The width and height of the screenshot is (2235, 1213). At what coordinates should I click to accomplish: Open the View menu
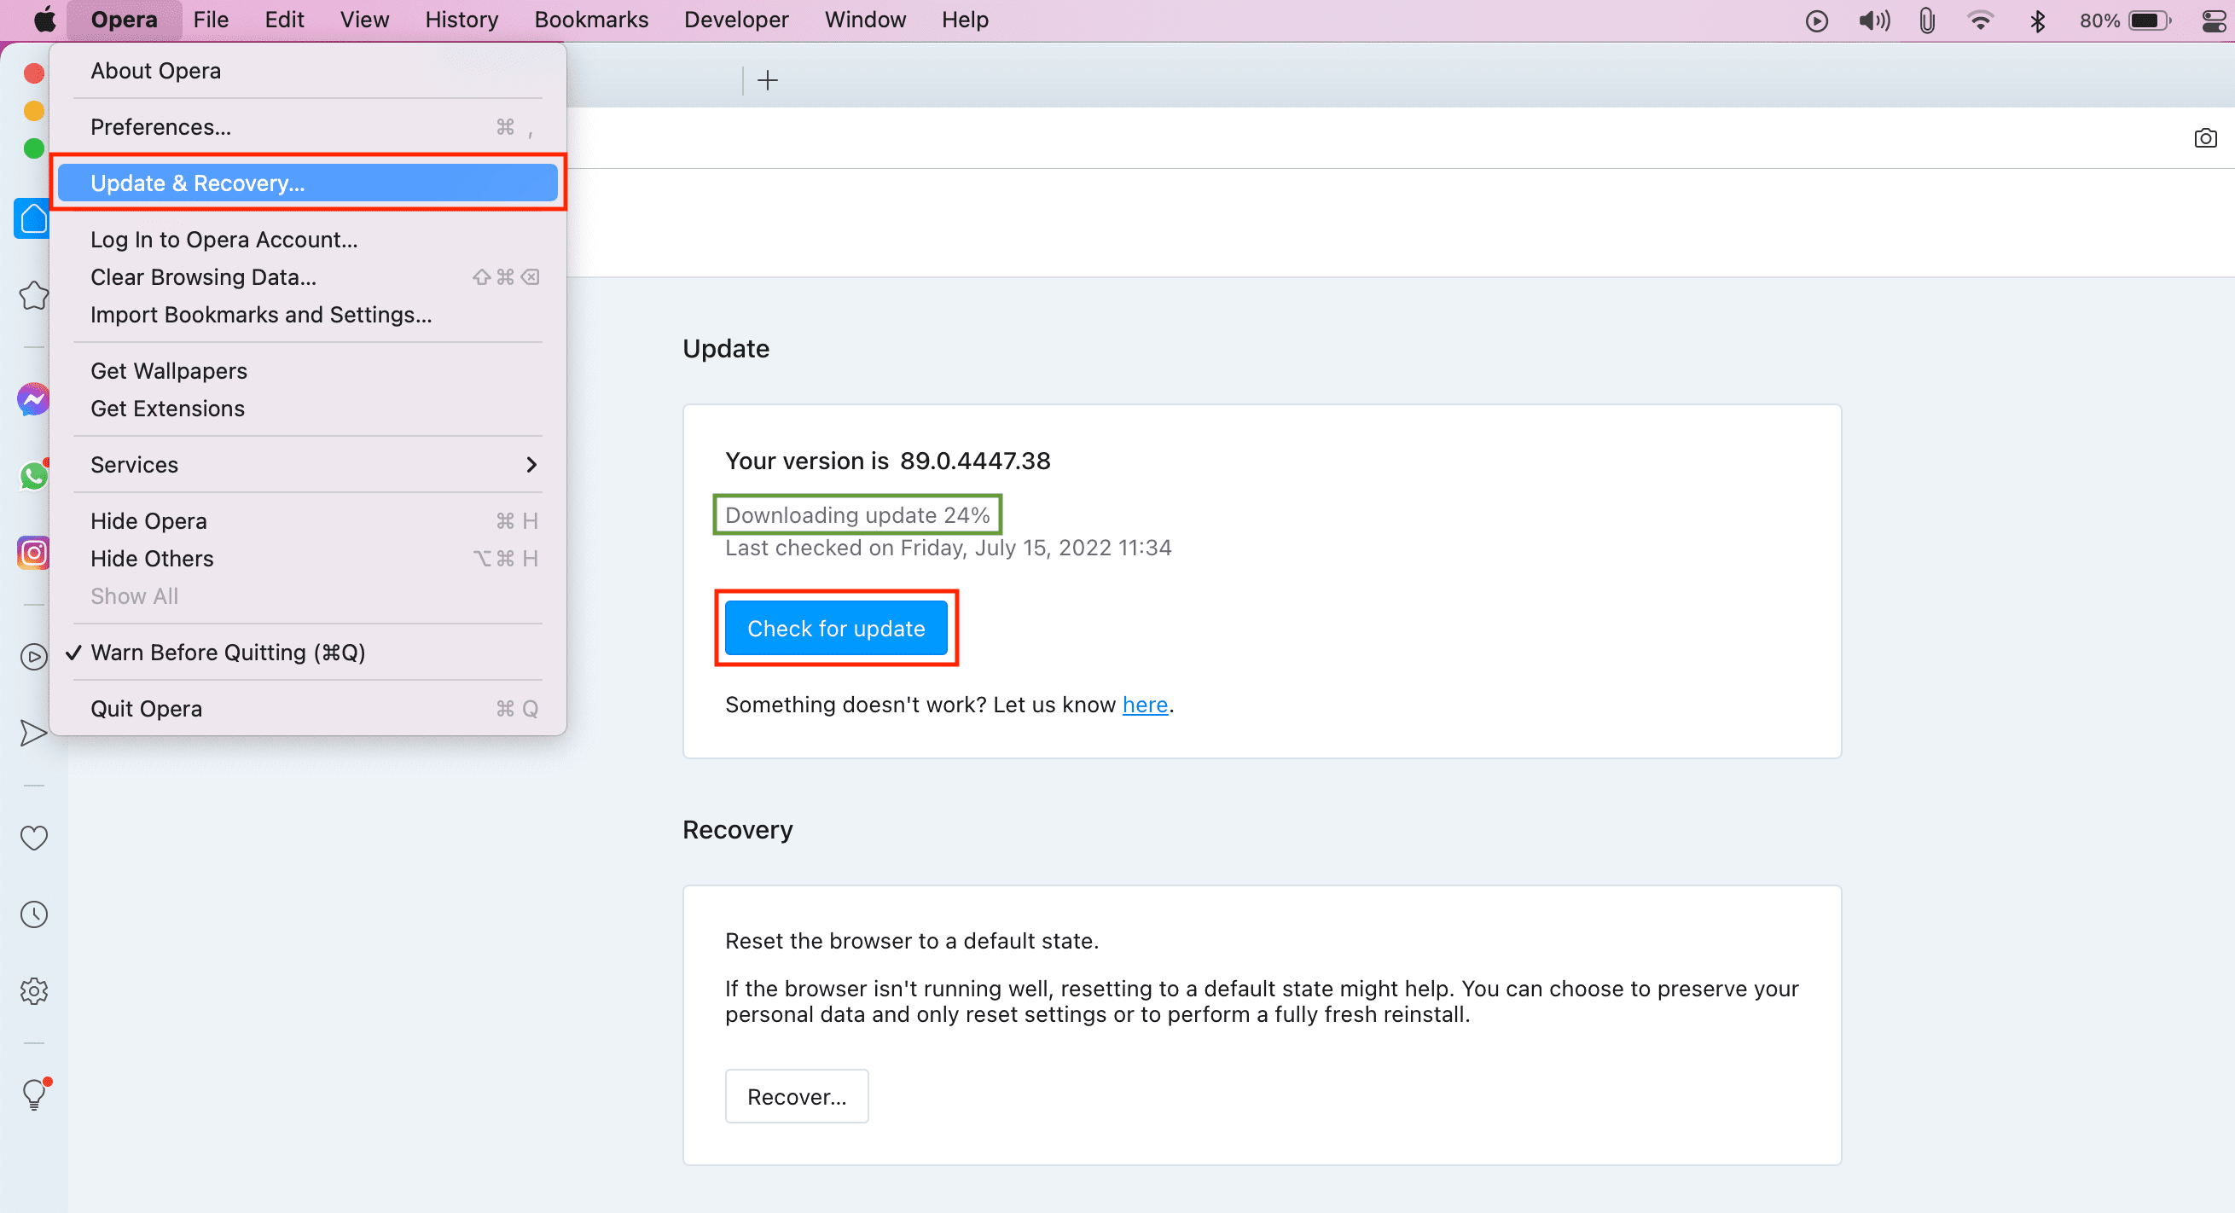(364, 19)
